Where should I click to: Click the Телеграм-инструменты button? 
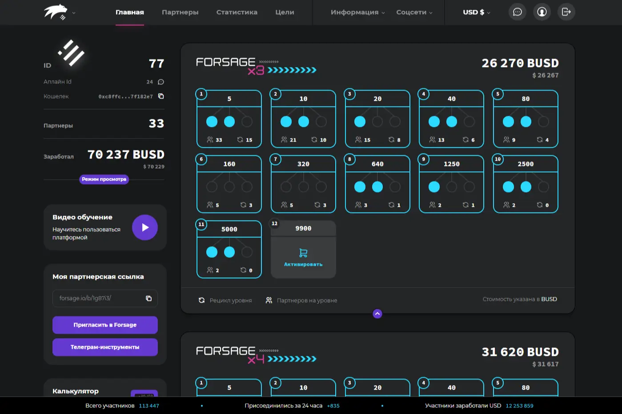tap(105, 347)
